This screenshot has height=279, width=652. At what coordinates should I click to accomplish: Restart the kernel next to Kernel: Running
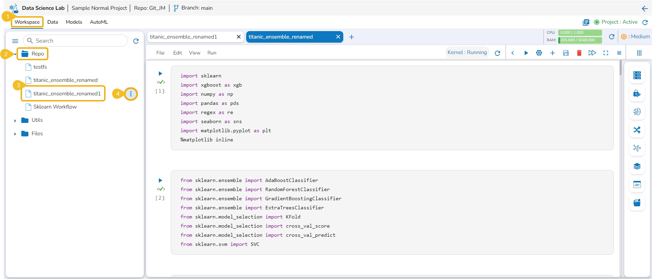coord(497,53)
